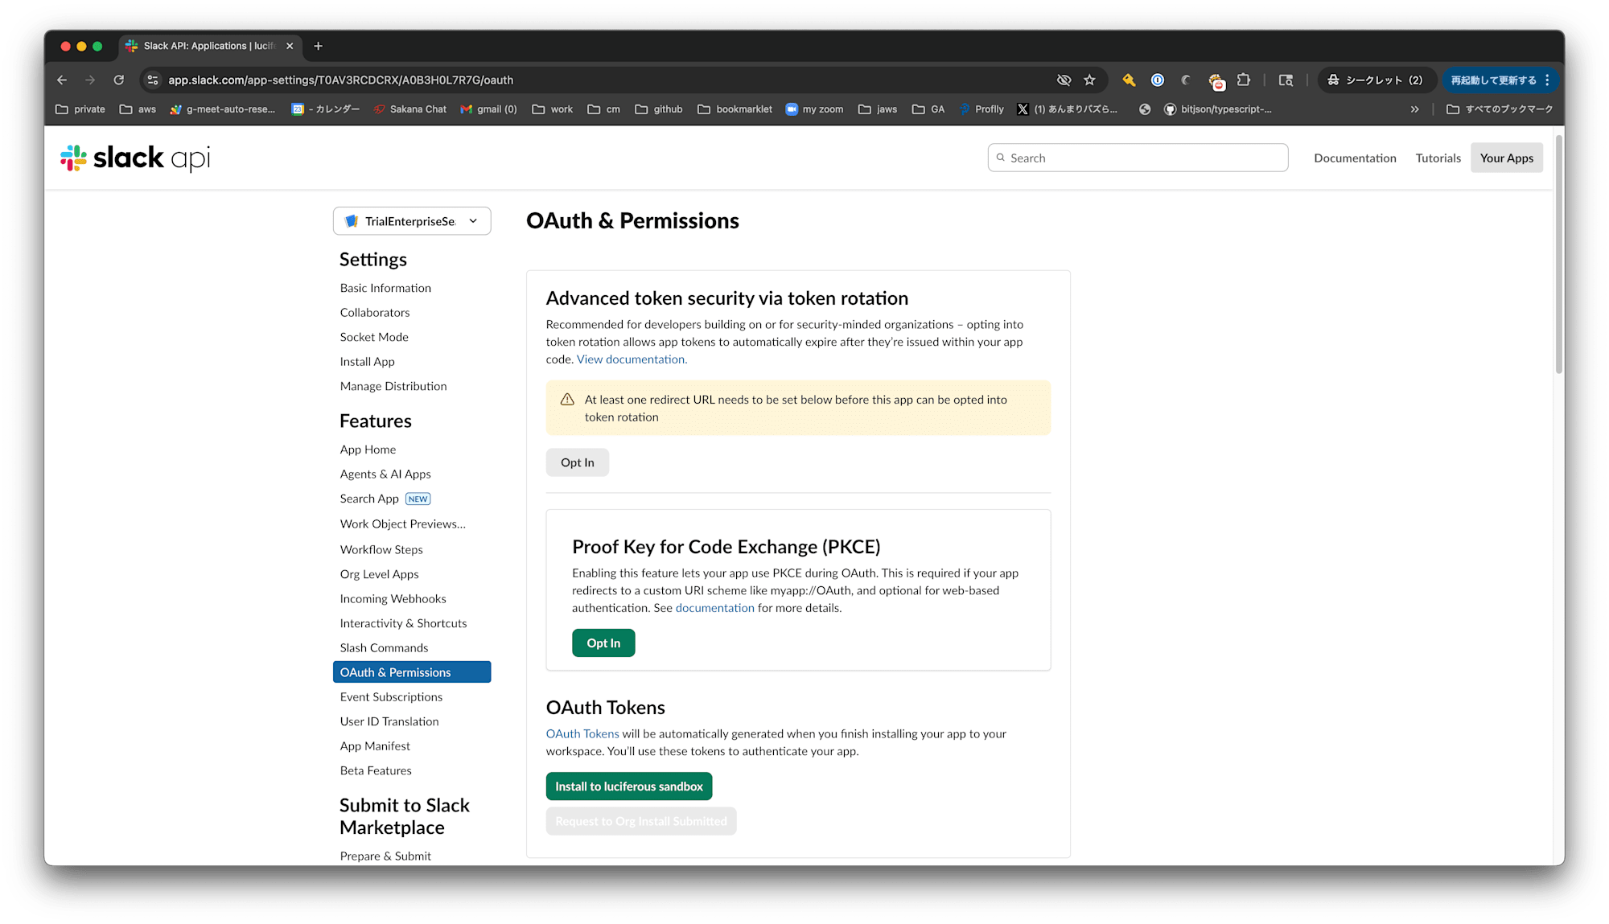This screenshot has width=1609, height=924.
Task: Open Event Subscriptions page
Action: [x=391, y=697]
